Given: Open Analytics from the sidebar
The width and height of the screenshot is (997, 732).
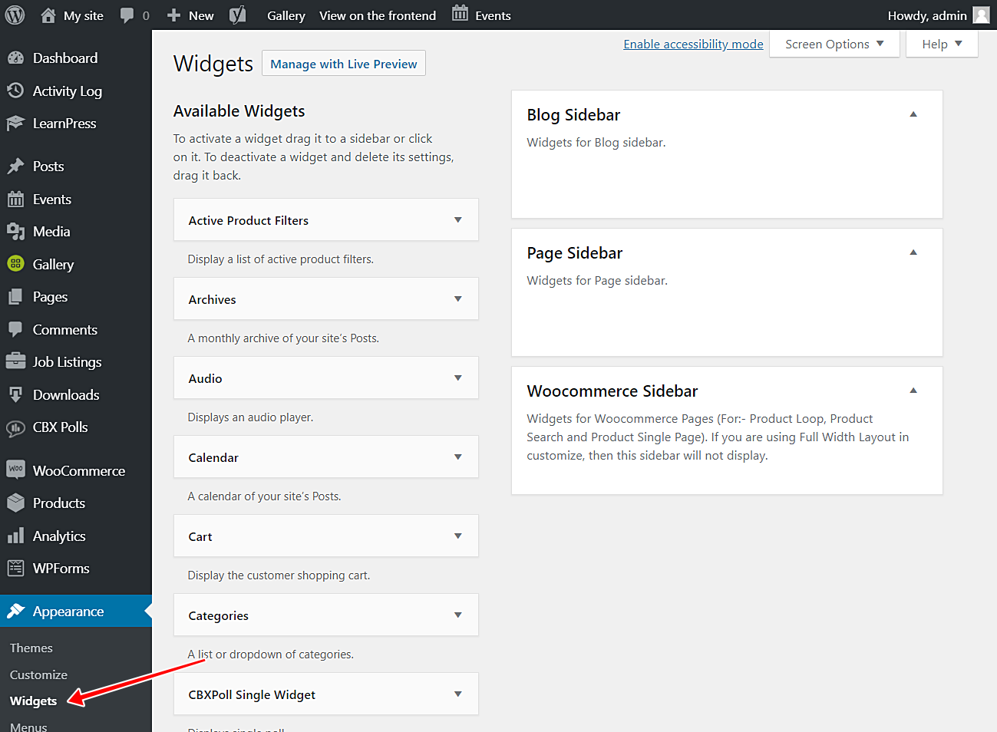Looking at the screenshot, I should [x=60, y=536].
